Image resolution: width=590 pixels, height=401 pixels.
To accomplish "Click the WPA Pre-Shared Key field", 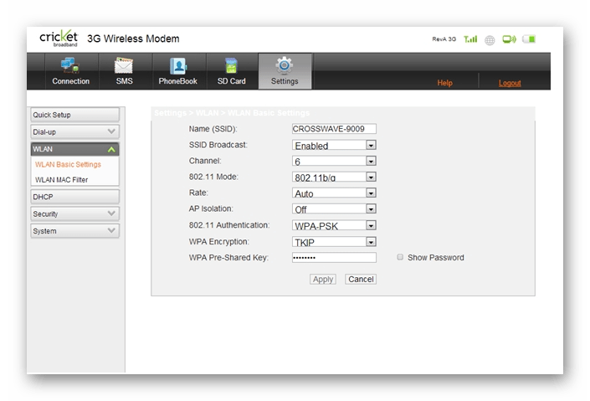I will [x=334, y=258].
